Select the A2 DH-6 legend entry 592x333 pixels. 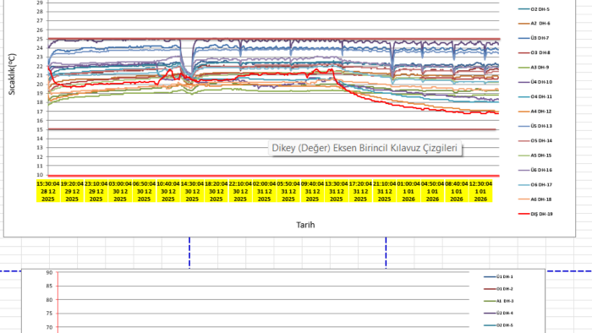(x=534, y=24)
